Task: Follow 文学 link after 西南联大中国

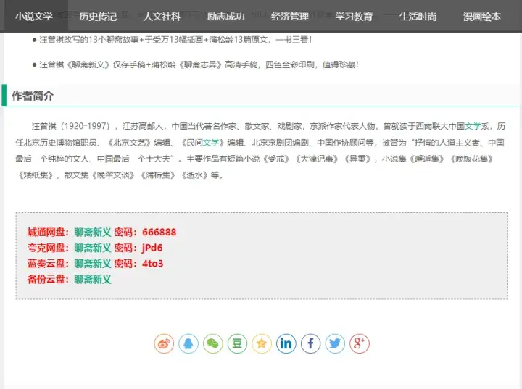Action: (473, 126)
